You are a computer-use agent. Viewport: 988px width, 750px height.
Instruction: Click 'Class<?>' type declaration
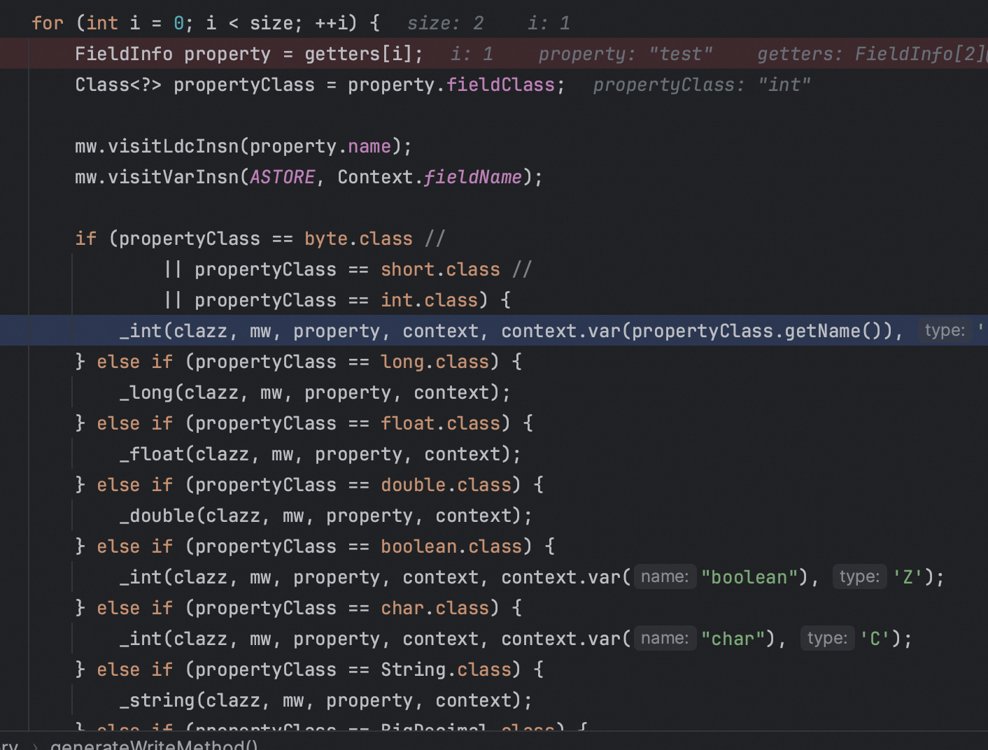click(118, 85)
